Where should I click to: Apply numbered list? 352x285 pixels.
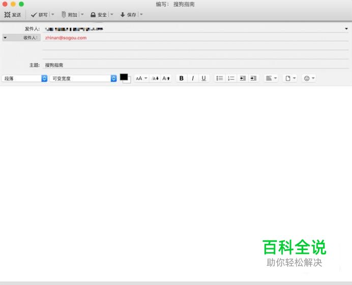tap(231, 79)
